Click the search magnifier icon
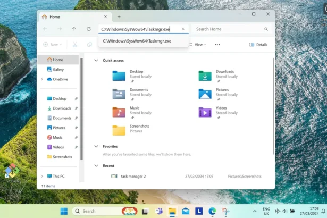 pos(266,29)
